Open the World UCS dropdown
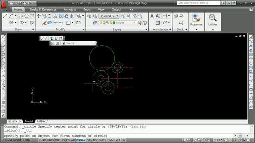 [x=78, y=43]
